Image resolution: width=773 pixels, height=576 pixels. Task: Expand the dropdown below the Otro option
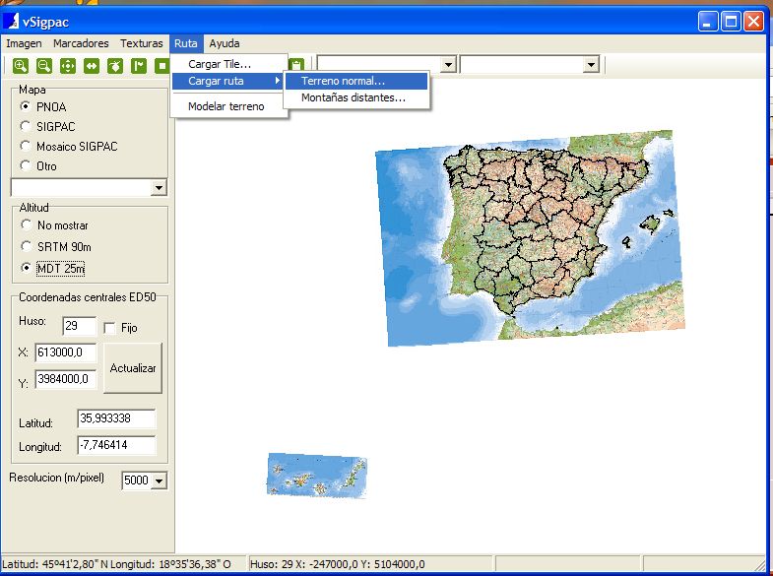point(160,188)
